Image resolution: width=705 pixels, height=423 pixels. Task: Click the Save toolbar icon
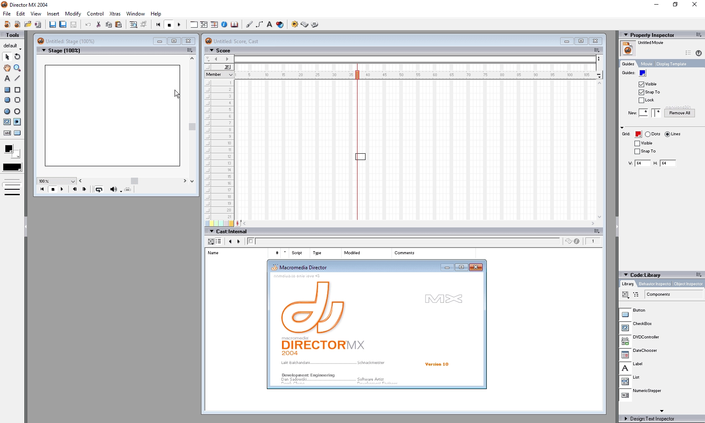(52, 25)
